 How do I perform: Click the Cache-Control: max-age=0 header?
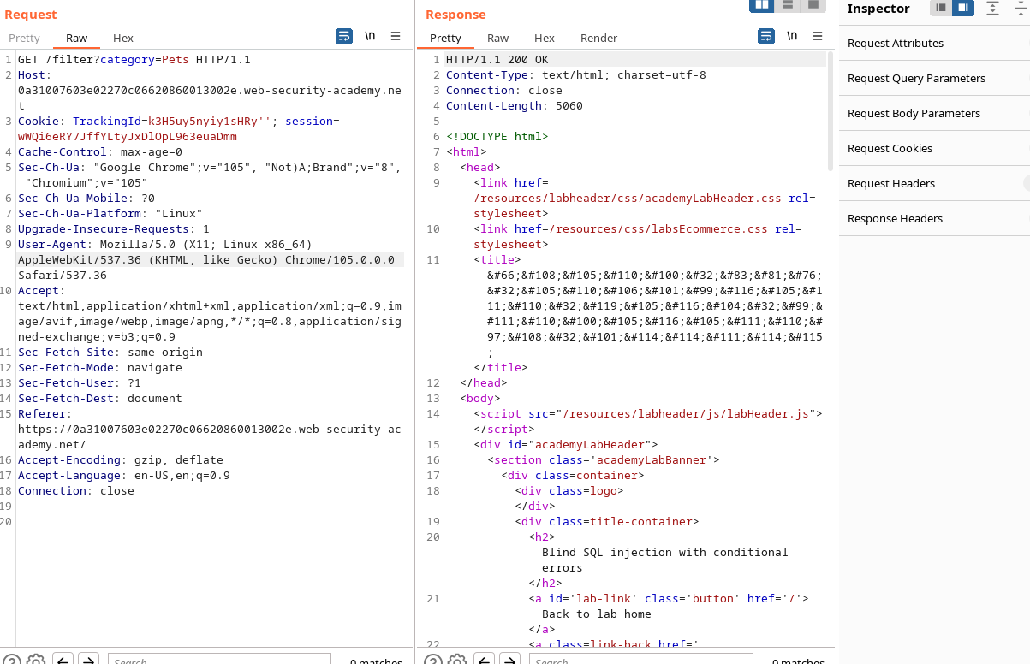[x=100, y=152]
